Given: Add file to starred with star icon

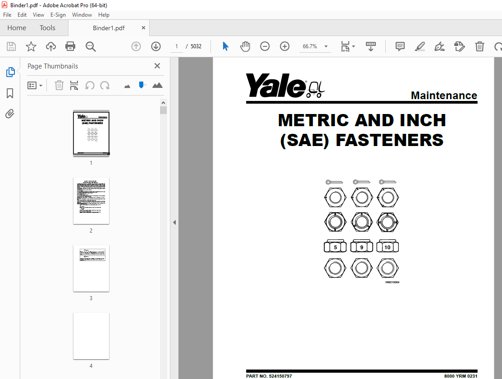Looking at the screenshot, I should click(x=31, y=46).
